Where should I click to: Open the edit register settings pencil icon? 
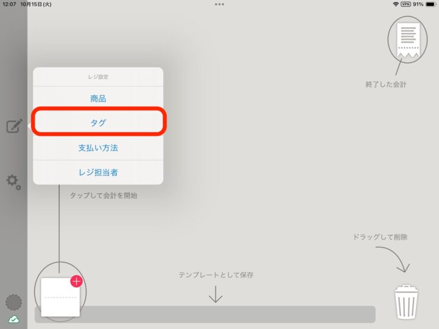pos(15,126)
